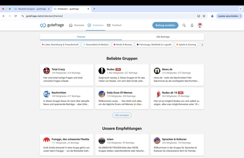Open the notifications bell
This screenshot has height=158, width=244.
click(192, 25)
